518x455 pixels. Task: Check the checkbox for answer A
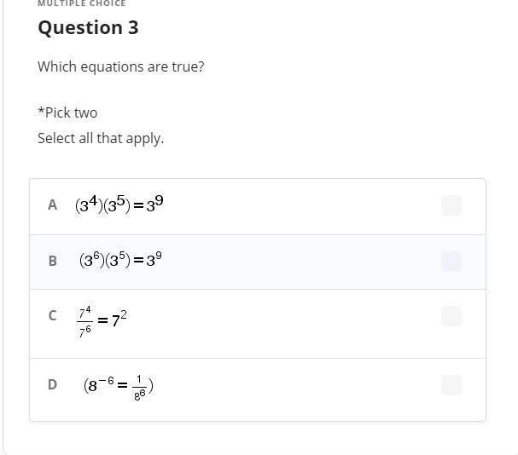point(451,205)
